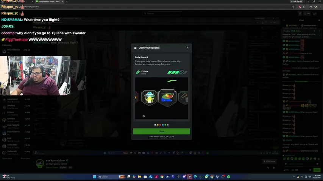Click the streak progress bar segments
The width and height of the screenshot is (323, 181).
click(177, 72)
